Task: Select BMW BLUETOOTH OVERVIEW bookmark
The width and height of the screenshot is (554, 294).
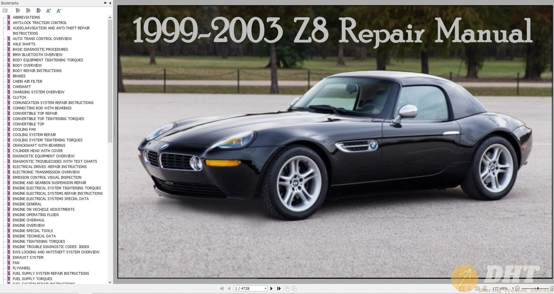Action: (x=38, y=55)
